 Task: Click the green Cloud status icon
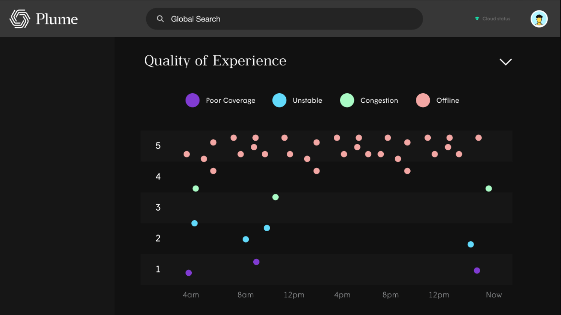(x=477, y=19)
